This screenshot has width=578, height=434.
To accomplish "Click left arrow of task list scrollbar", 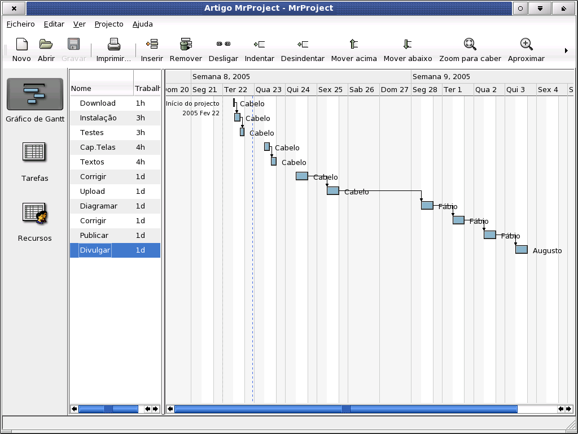I will (75, 409).
